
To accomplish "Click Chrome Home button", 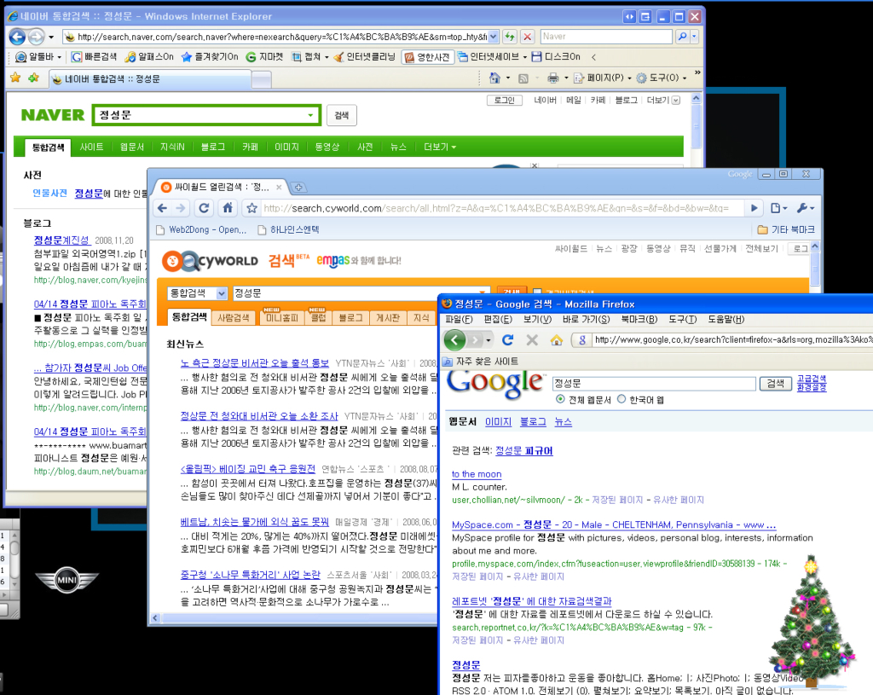I will point(228,208).
